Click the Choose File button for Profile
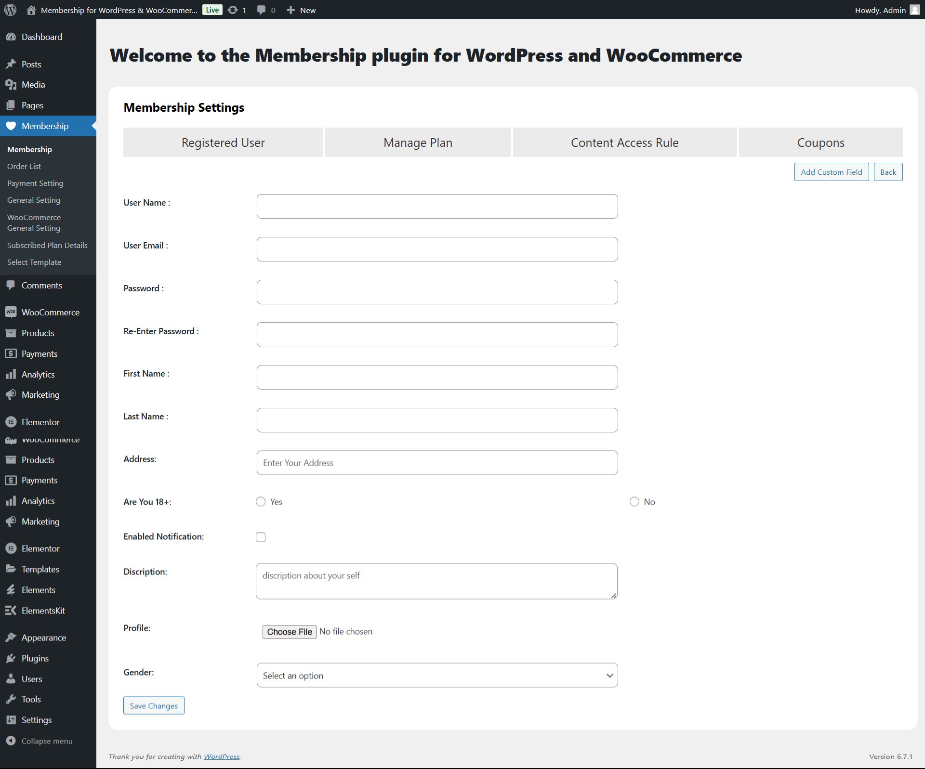 tap(289, 632)
